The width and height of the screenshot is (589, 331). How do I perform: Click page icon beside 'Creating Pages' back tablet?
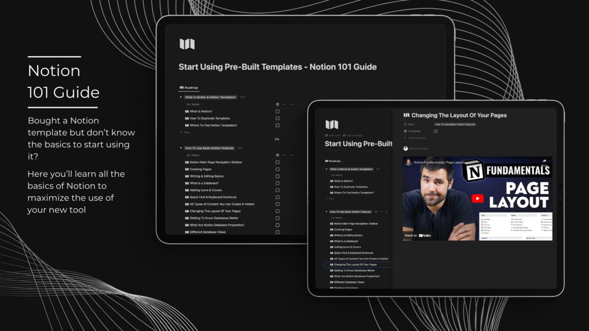coord(187,169)
